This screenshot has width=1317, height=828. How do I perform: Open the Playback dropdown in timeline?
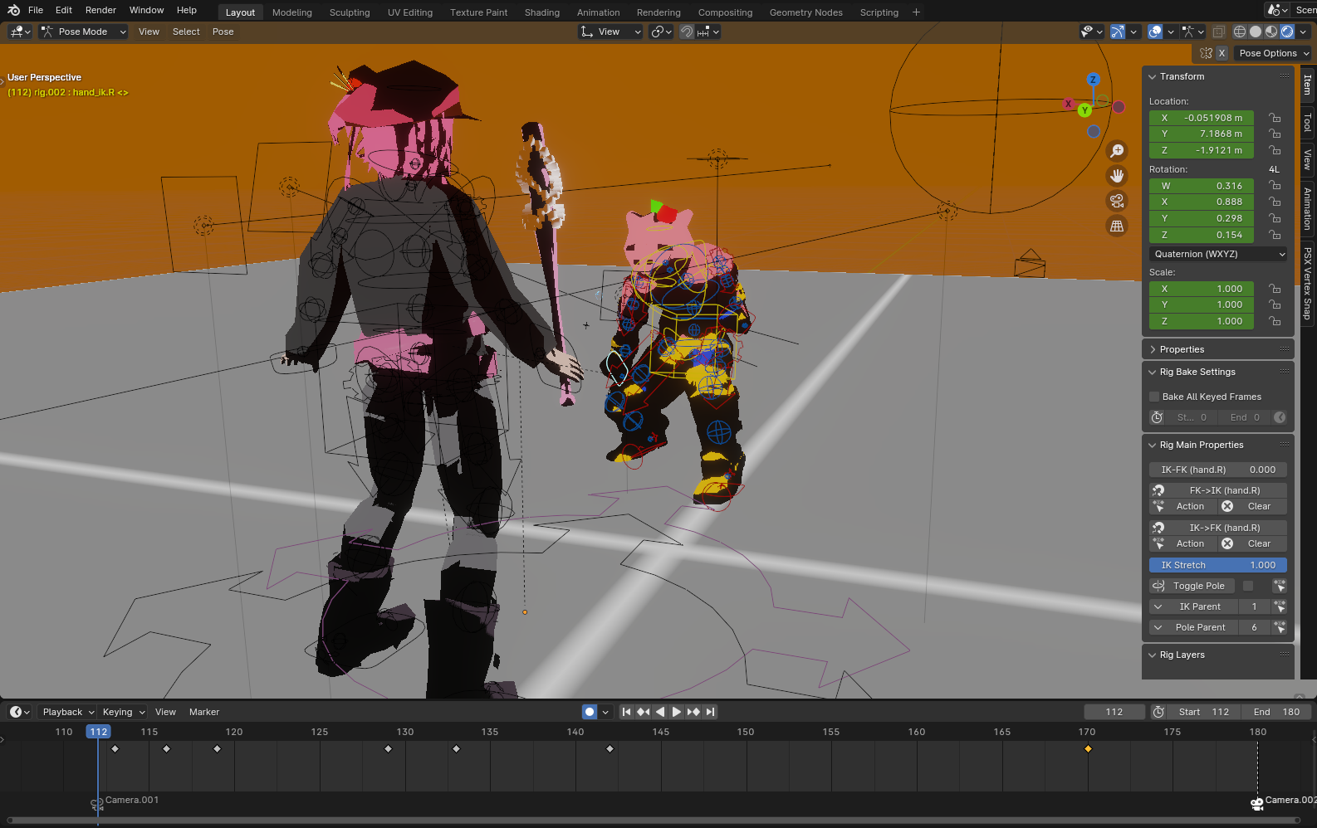[68, 712]
